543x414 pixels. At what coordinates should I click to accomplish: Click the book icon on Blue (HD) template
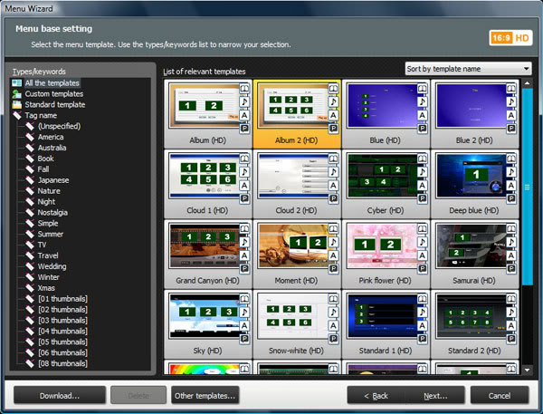pyautogui.click(x=422, y=89)
